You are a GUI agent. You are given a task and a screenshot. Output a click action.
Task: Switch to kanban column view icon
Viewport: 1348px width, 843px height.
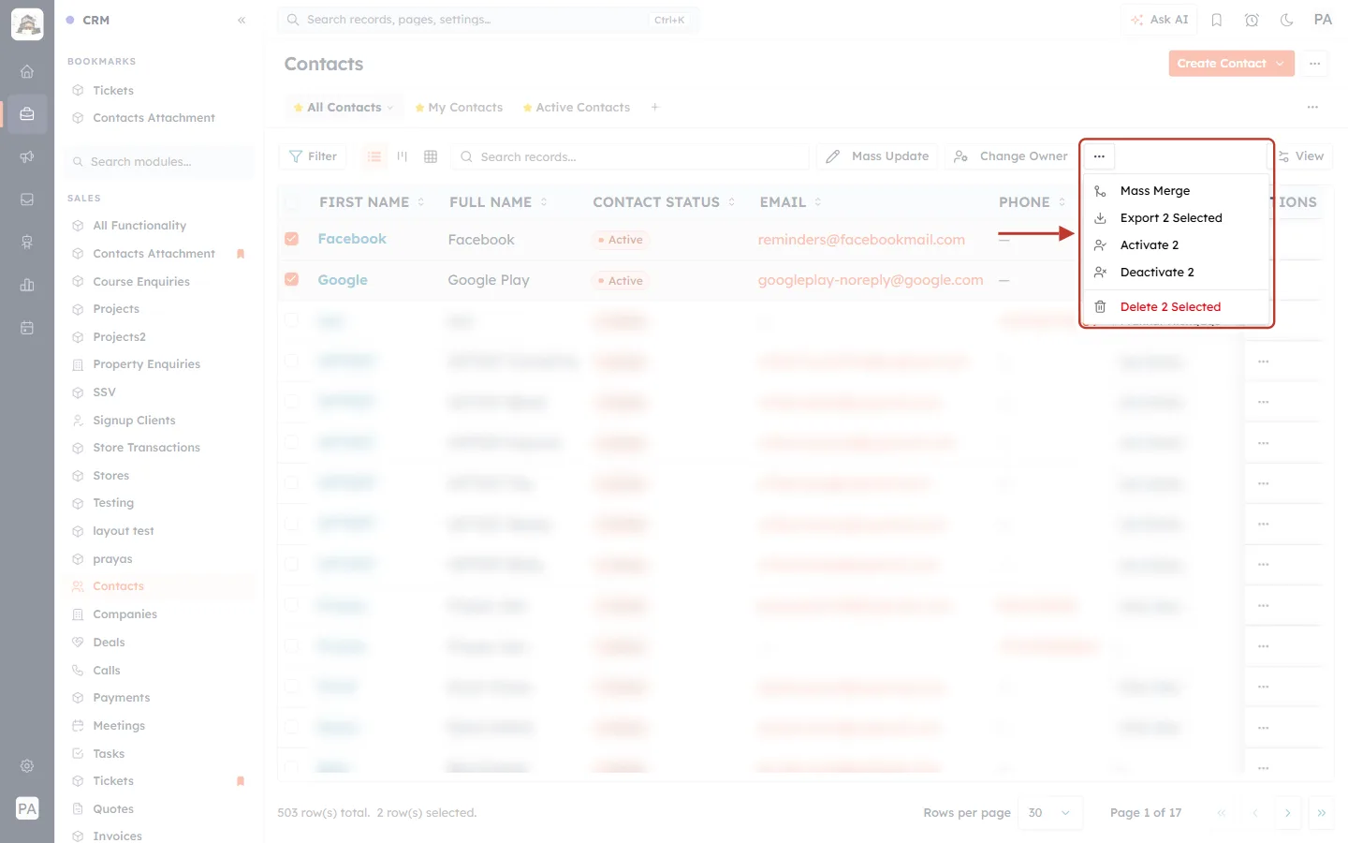pos(403,156)
